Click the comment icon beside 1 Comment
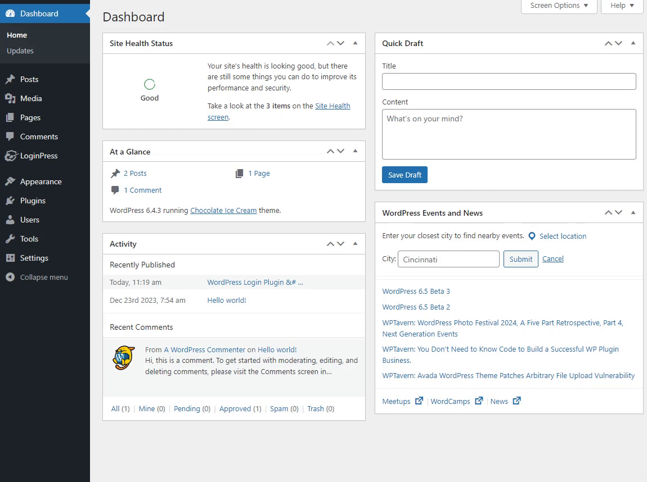The width and height of the screenshot is (647, 482). pos(115,190)
